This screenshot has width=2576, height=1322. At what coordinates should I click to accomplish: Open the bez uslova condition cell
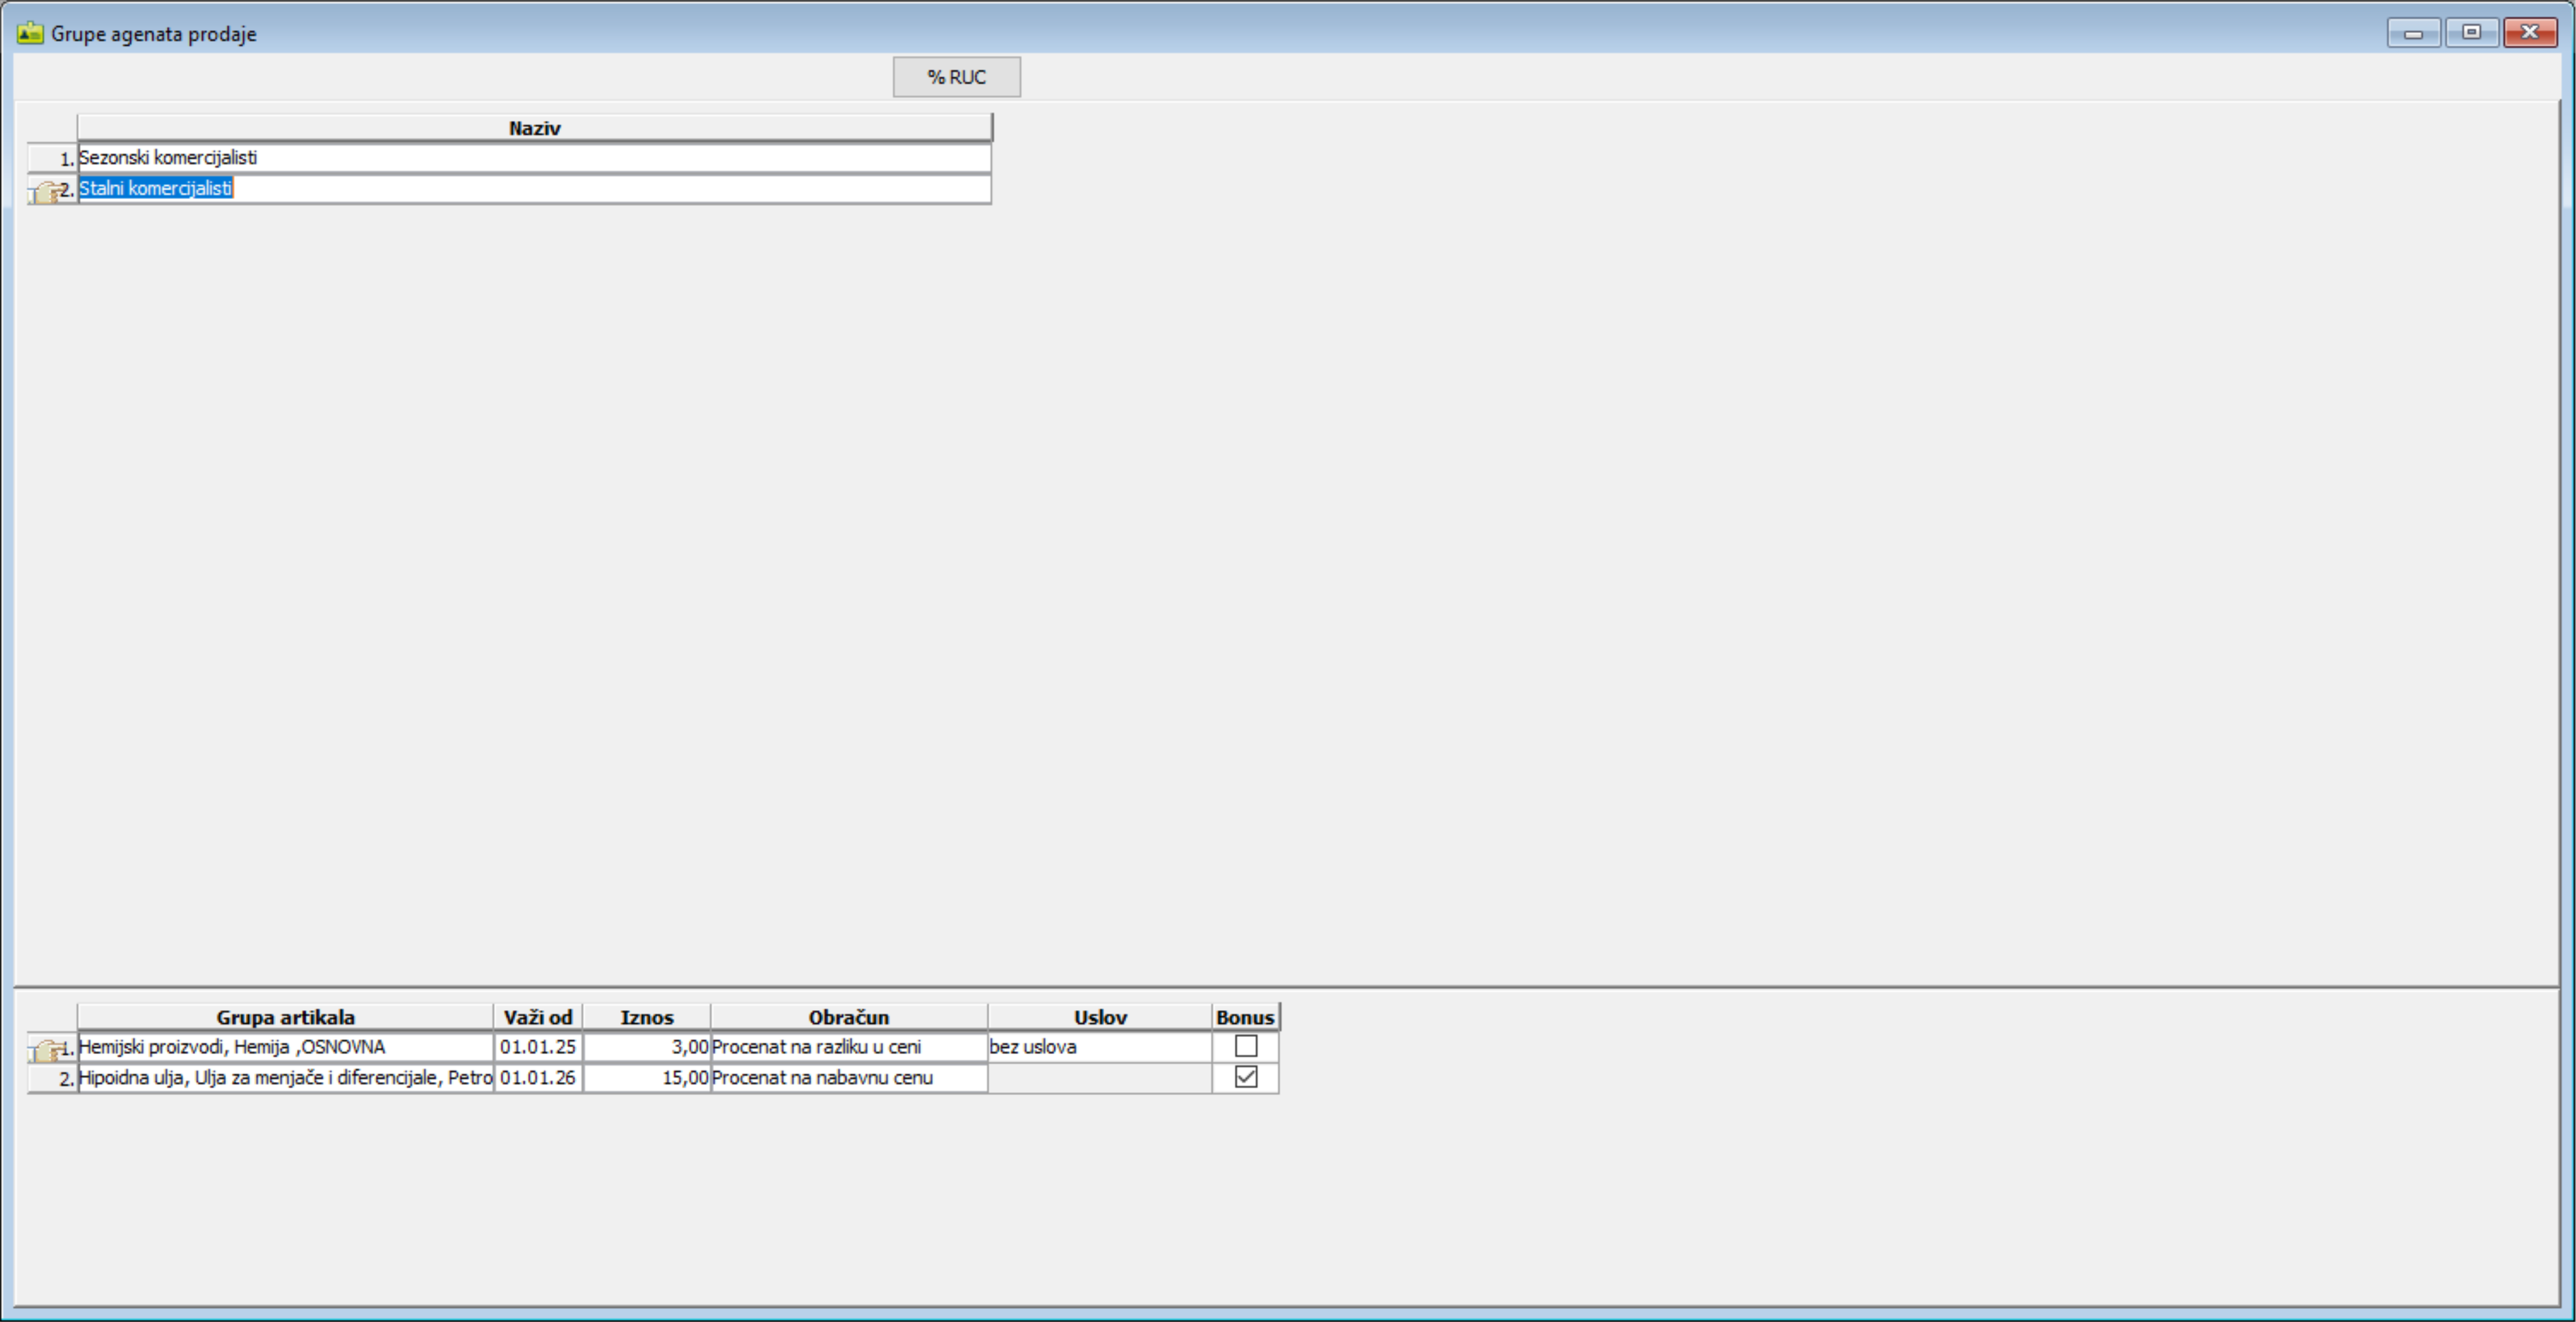(x=1099, y=1047)
